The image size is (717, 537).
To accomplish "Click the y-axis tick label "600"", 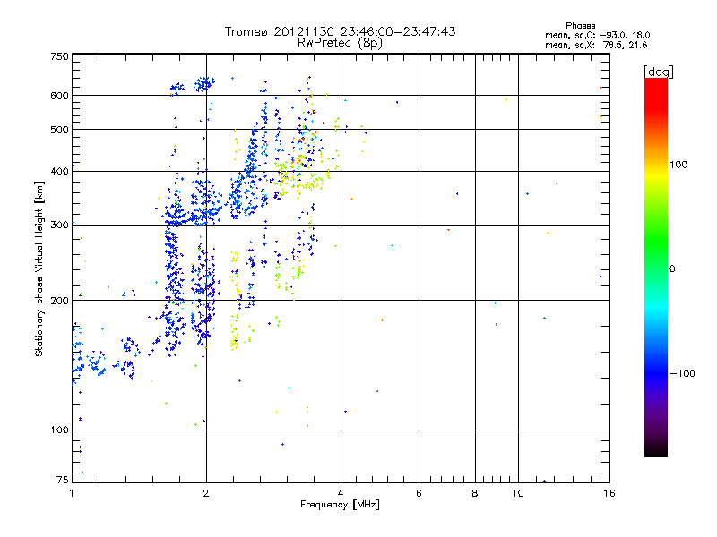I will (x=59, y=96).
